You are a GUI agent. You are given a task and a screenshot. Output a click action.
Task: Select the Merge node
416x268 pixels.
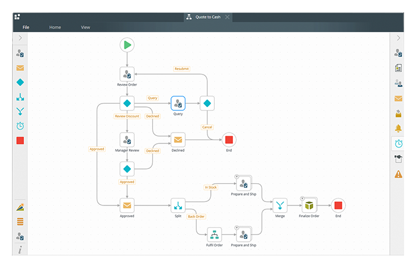pos(280,205)
